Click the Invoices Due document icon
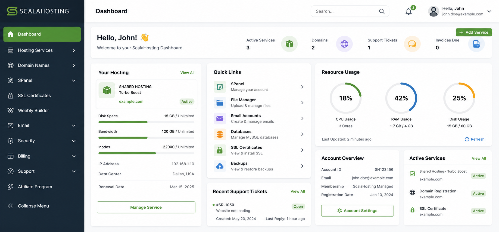 click(476, 44)
